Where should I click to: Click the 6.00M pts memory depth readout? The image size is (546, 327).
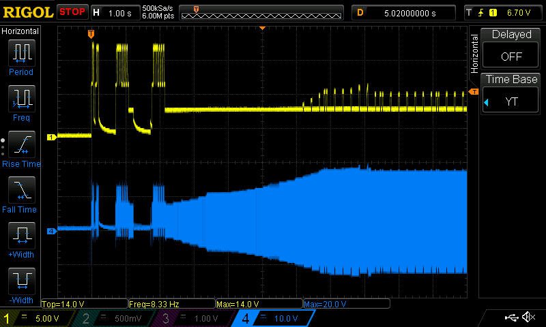(158, 16)
